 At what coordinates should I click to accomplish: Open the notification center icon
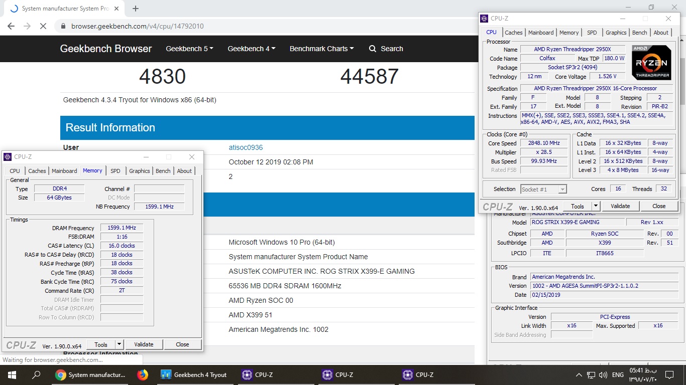[x=669, y=375]
